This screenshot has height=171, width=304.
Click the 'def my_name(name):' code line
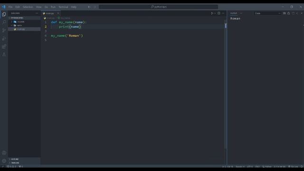pyautogui.click(x=68, y=22)
